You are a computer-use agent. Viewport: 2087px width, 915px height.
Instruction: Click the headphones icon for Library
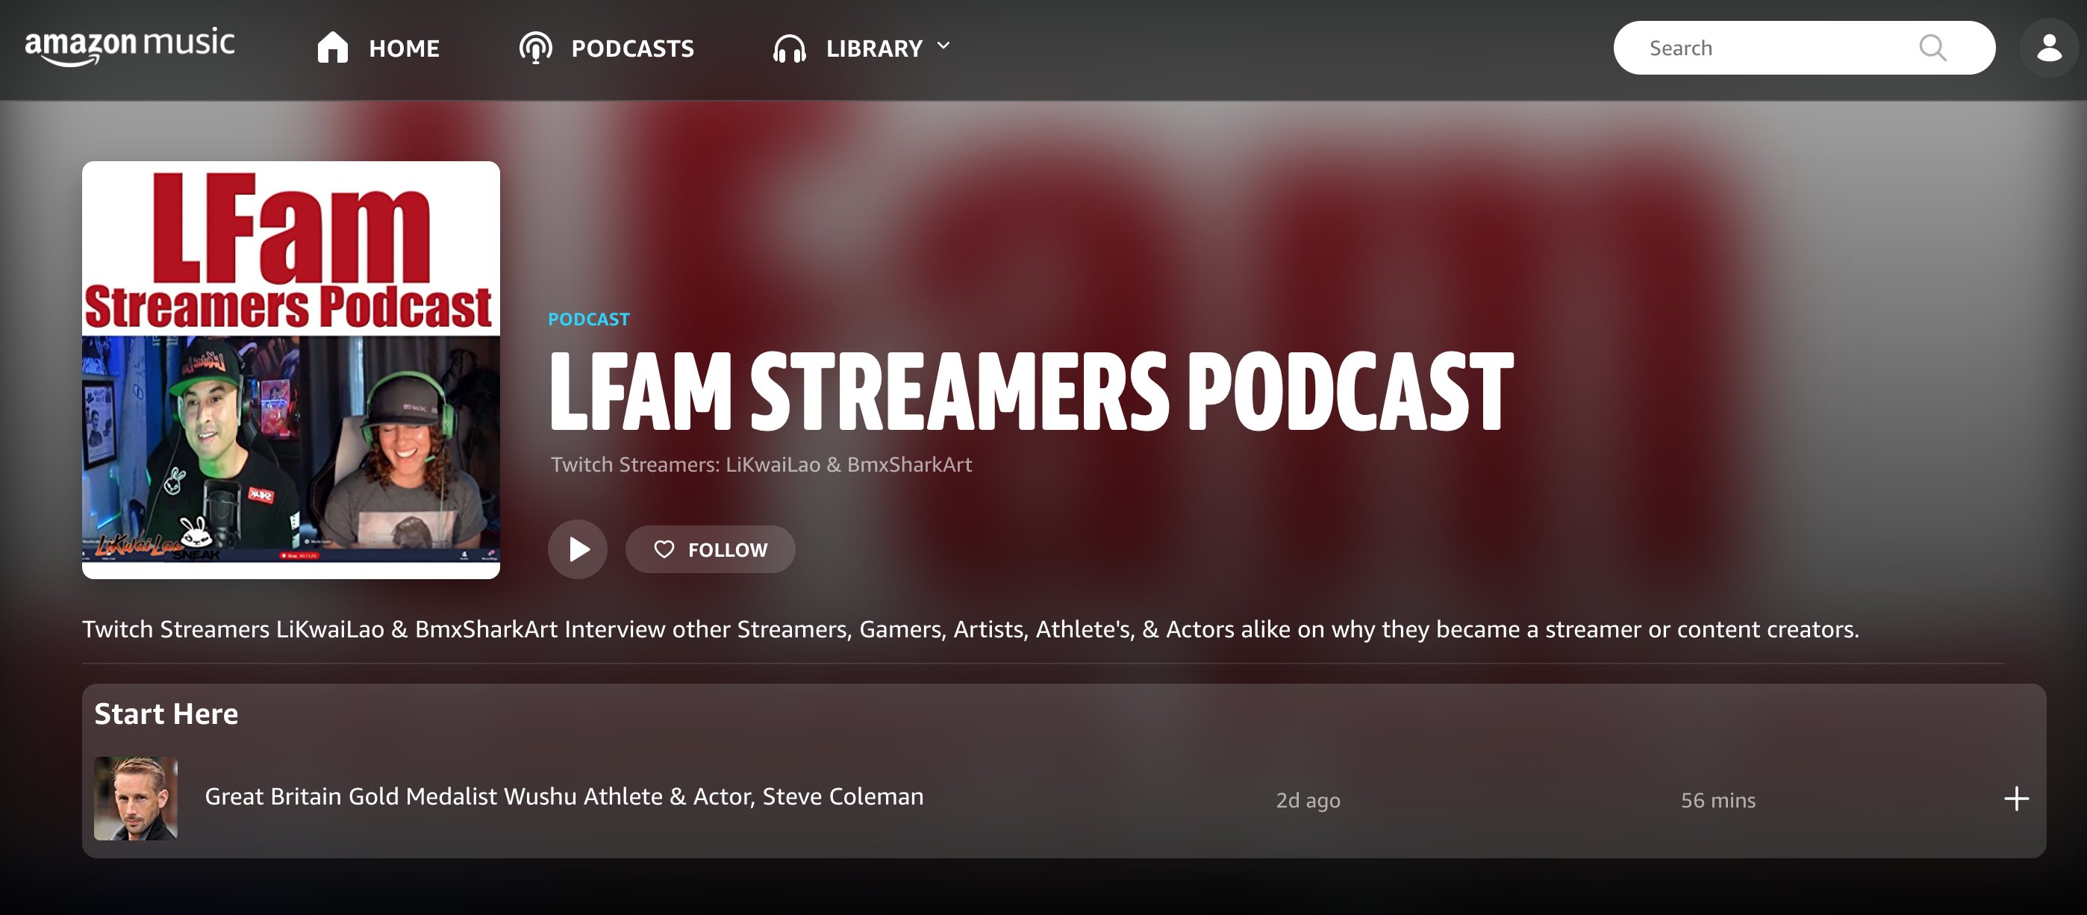coord(789,49)
